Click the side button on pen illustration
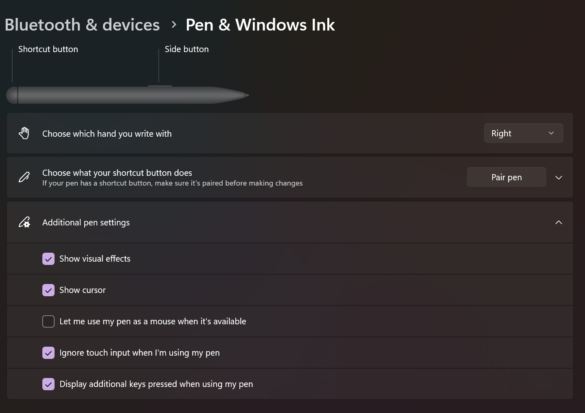This screenshot has width=585, height=413. (160, 86)
